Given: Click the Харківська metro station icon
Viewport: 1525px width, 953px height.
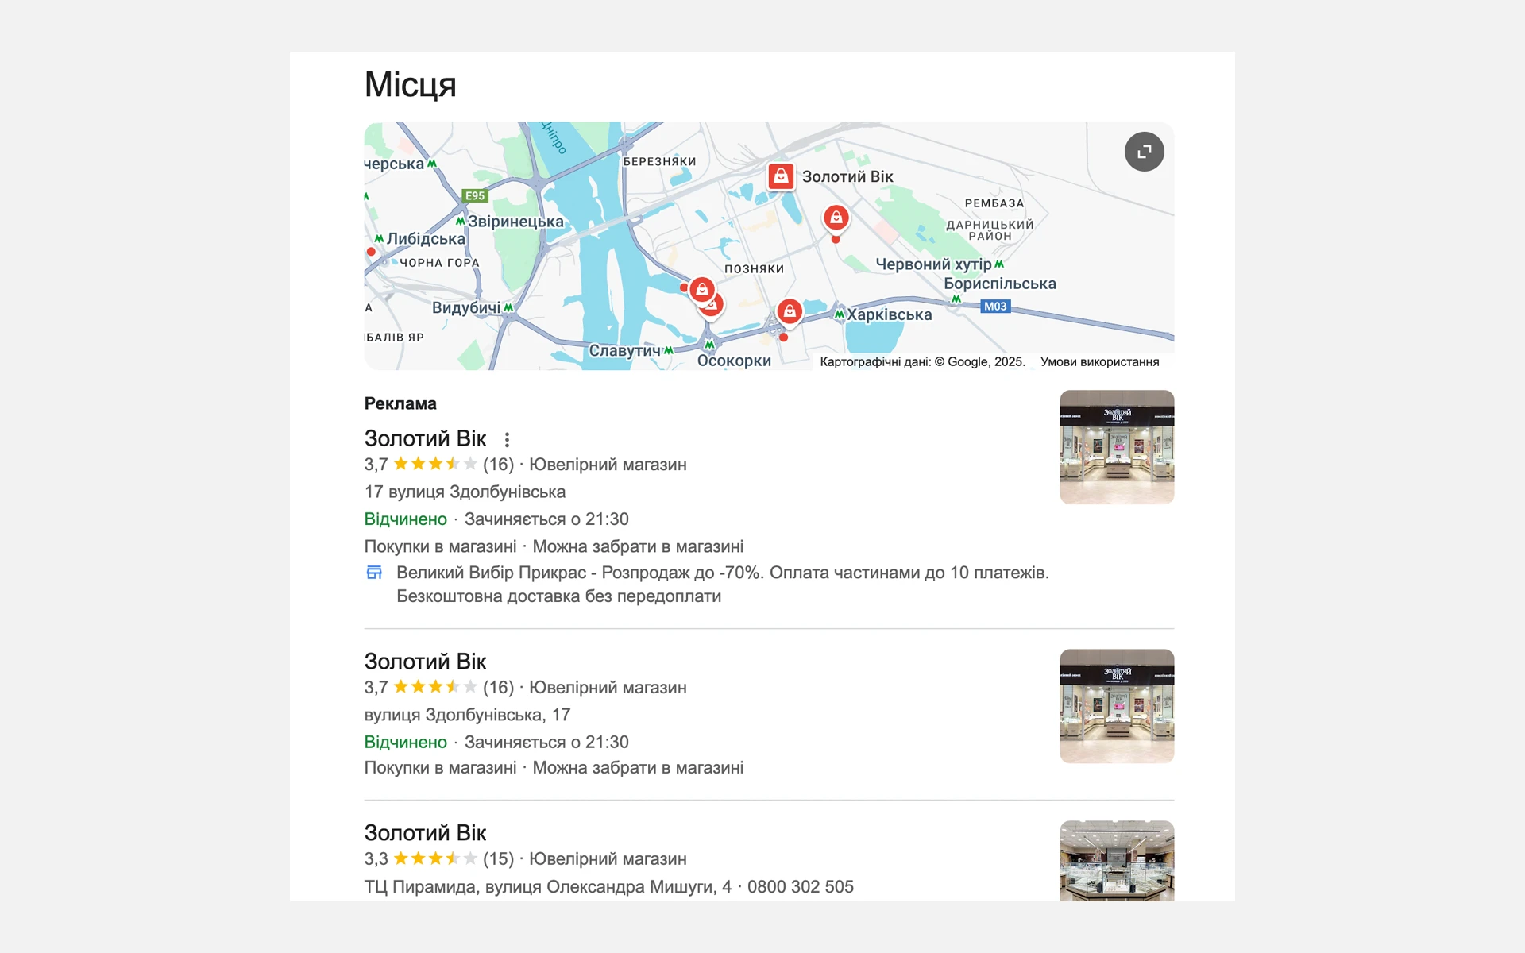Looking at the screenshot, I should [840, 314].
